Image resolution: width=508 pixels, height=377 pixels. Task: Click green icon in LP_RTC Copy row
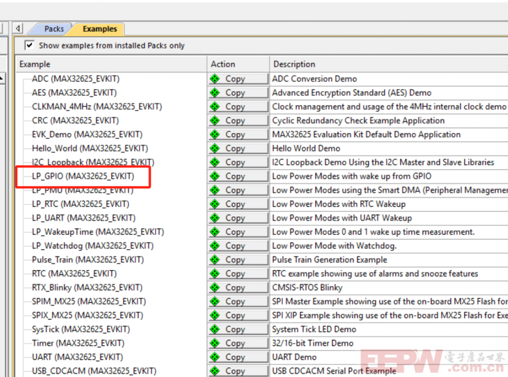coord(214,204)
